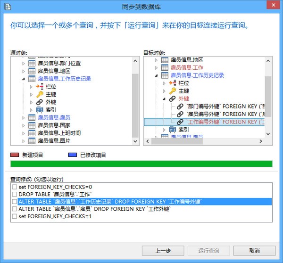Check the DROP FOREIGN KEY 工作外键 query
The width and height of the screenshot is (283, 263).
click(15, 209)
